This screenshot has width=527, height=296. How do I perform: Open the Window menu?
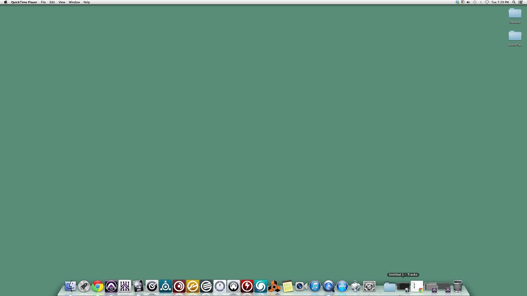pyautogui.click(x=75, y=2)
